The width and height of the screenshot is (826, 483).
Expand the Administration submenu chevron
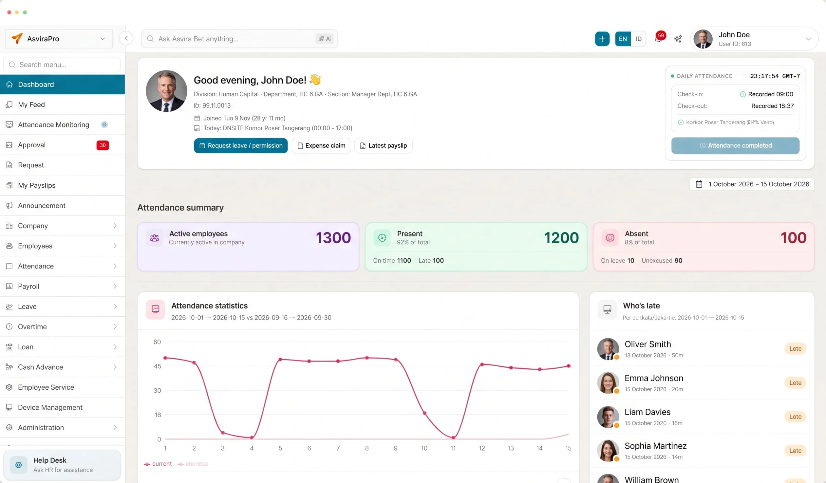(115, 427)
